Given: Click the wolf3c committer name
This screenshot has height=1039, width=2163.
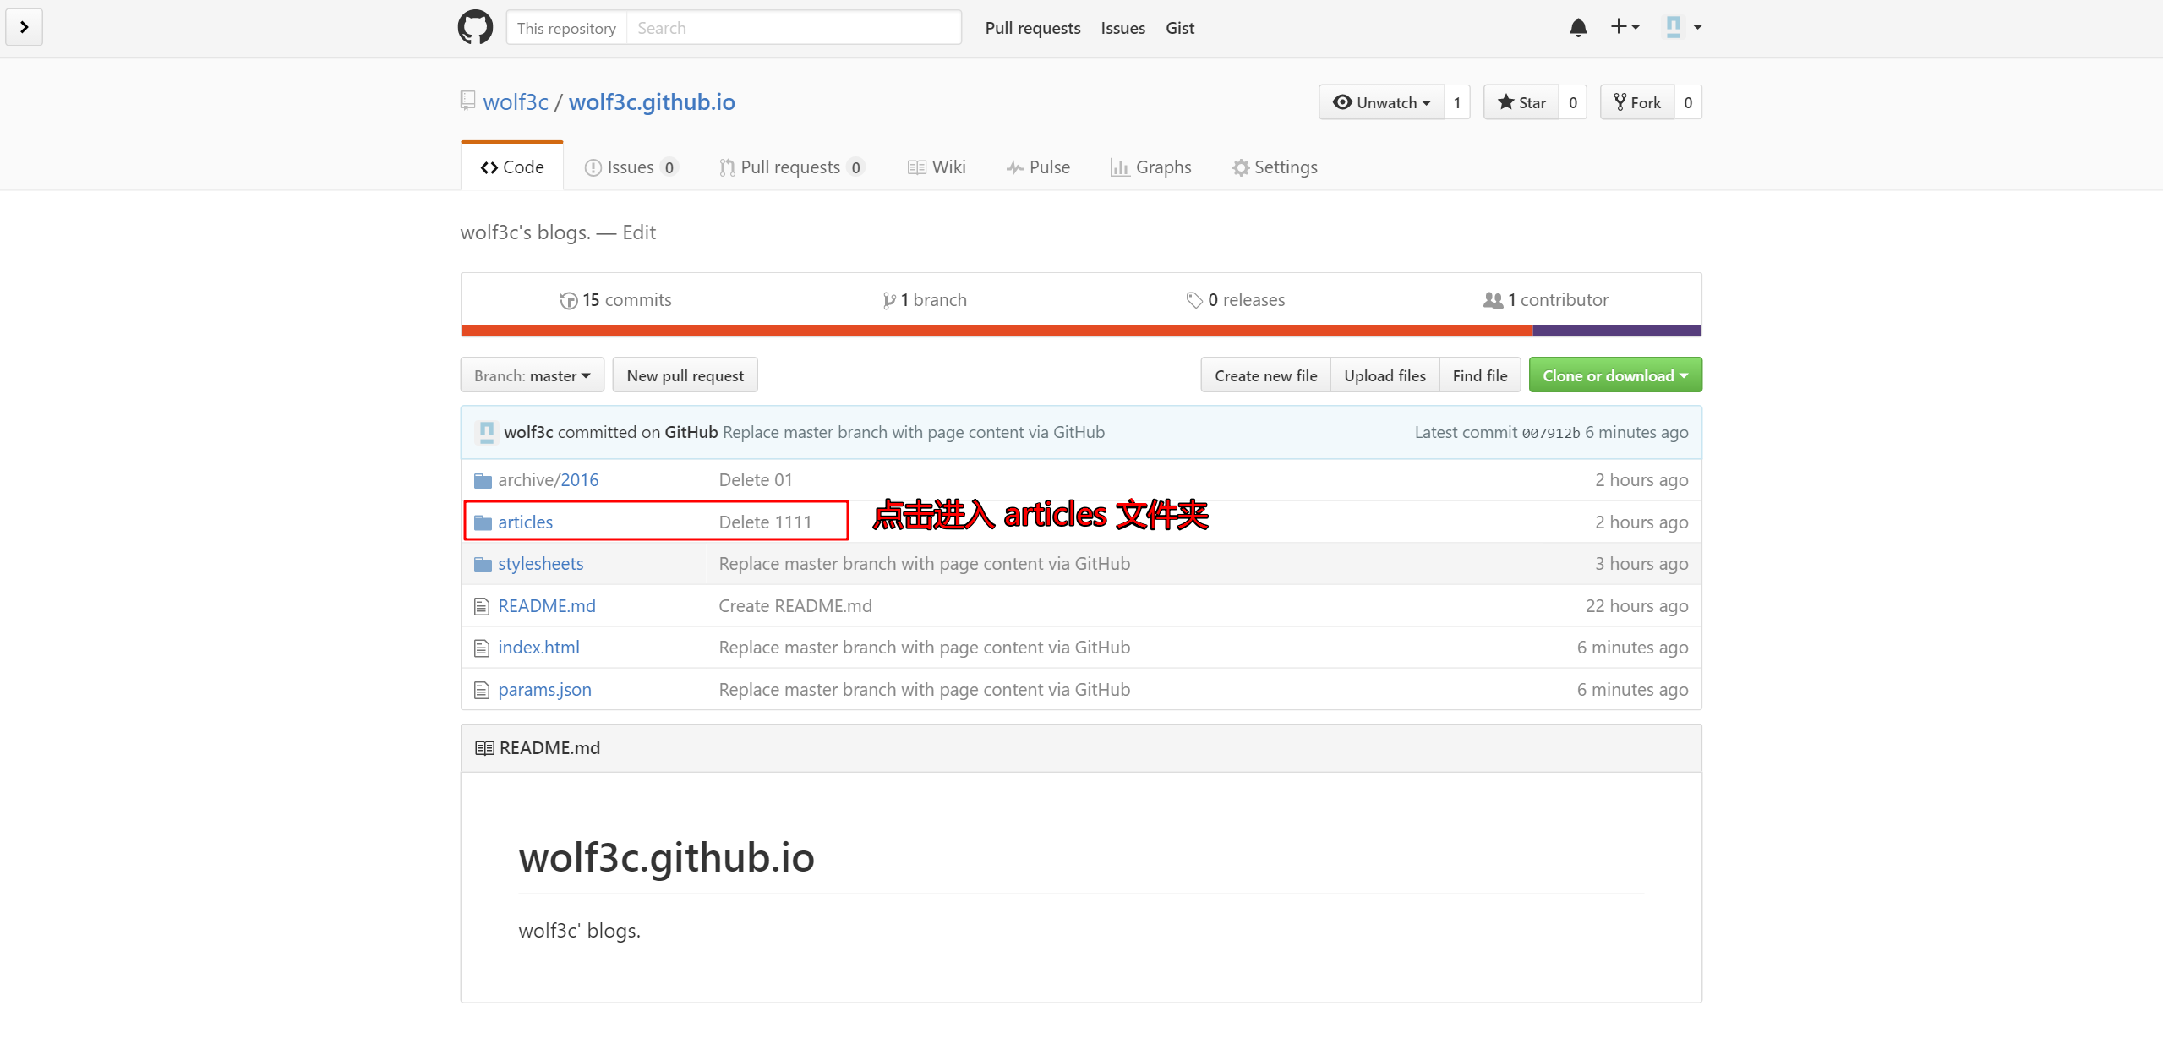Looking at the screenshot, I should coord(528,432).
